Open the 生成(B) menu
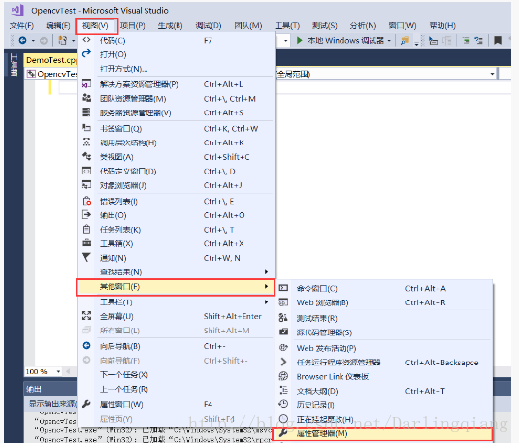Screen dimensions: 519x443 pyautogui.click(x=170, y=26)
